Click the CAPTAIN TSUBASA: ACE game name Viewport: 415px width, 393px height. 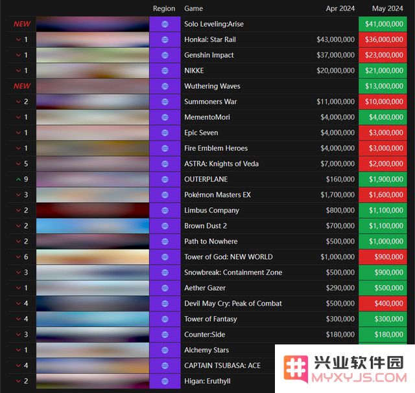tap(222, 366)
